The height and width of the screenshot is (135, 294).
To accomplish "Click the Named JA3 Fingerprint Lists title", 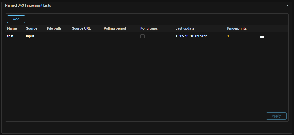I will [x=28, y=5].
